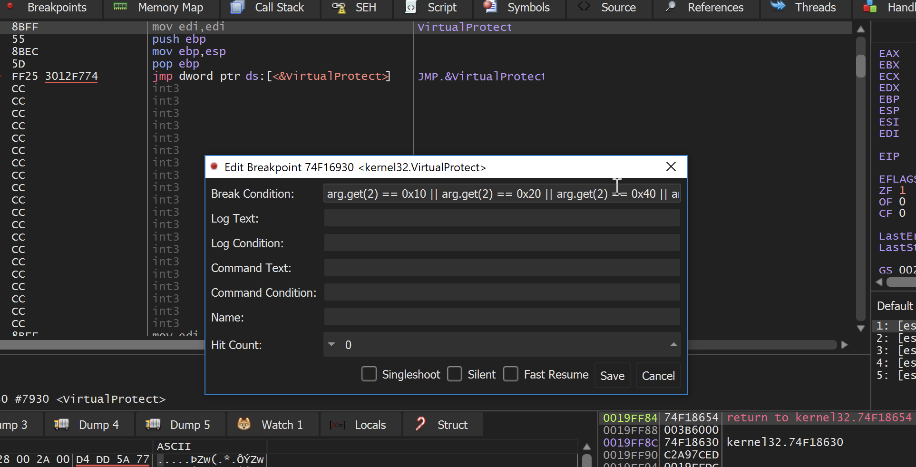Focus the Command Condition field
This screenshot has height=467, width=916.
click(502, 293)
